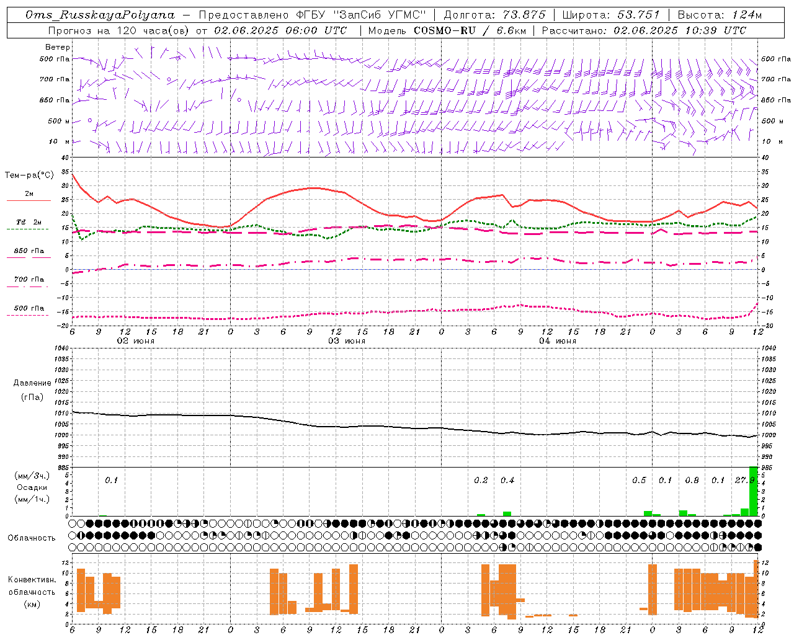Click the precipitation total value '27.9'

(x=744, y=480)
